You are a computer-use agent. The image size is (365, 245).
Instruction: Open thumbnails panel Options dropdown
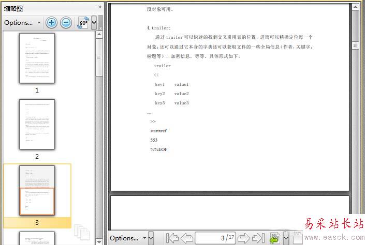pyautogui.click(x=22, y=23)
